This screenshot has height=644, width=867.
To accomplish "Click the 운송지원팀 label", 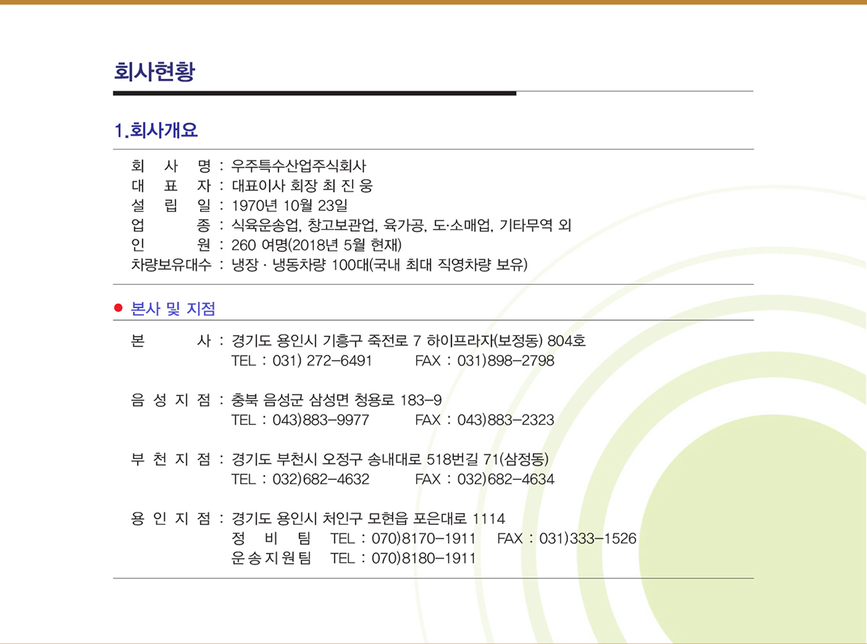I will (271, 559).
